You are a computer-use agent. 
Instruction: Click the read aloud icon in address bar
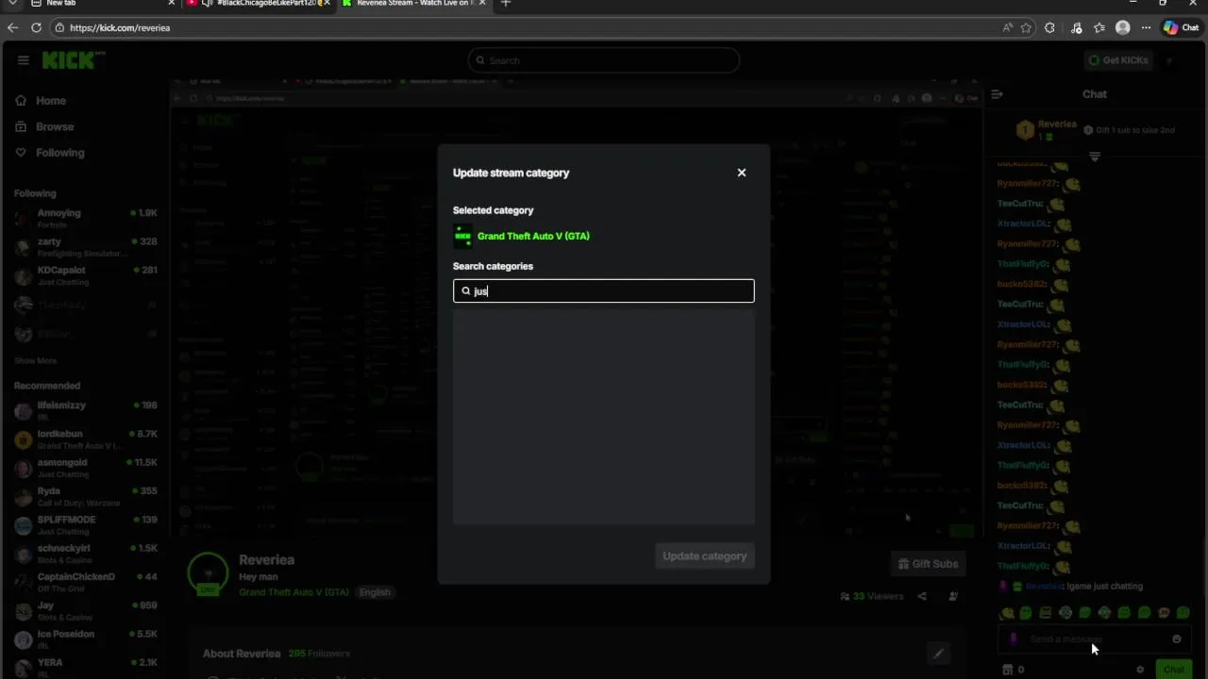[x=1007, y=27]
